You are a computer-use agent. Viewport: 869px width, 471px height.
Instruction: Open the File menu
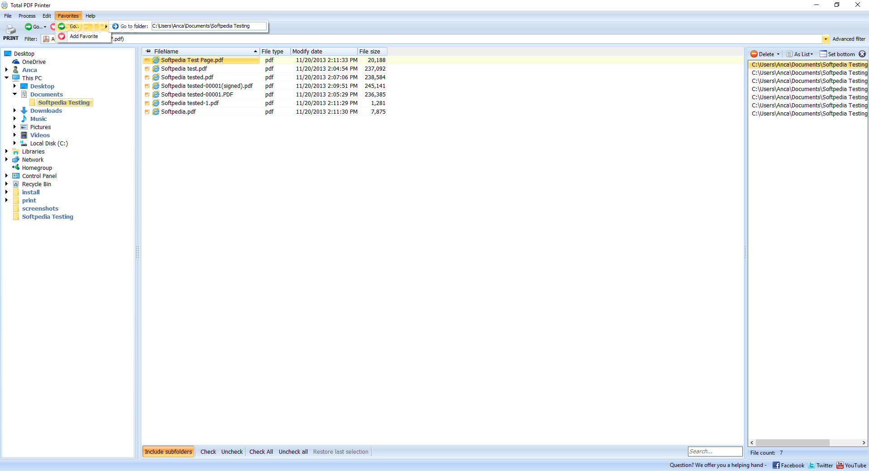point(8,16)
